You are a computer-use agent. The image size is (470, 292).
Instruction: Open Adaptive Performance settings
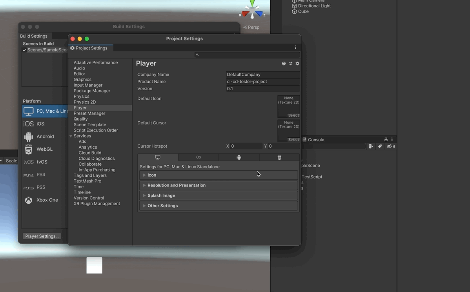[x=96, y=63]
